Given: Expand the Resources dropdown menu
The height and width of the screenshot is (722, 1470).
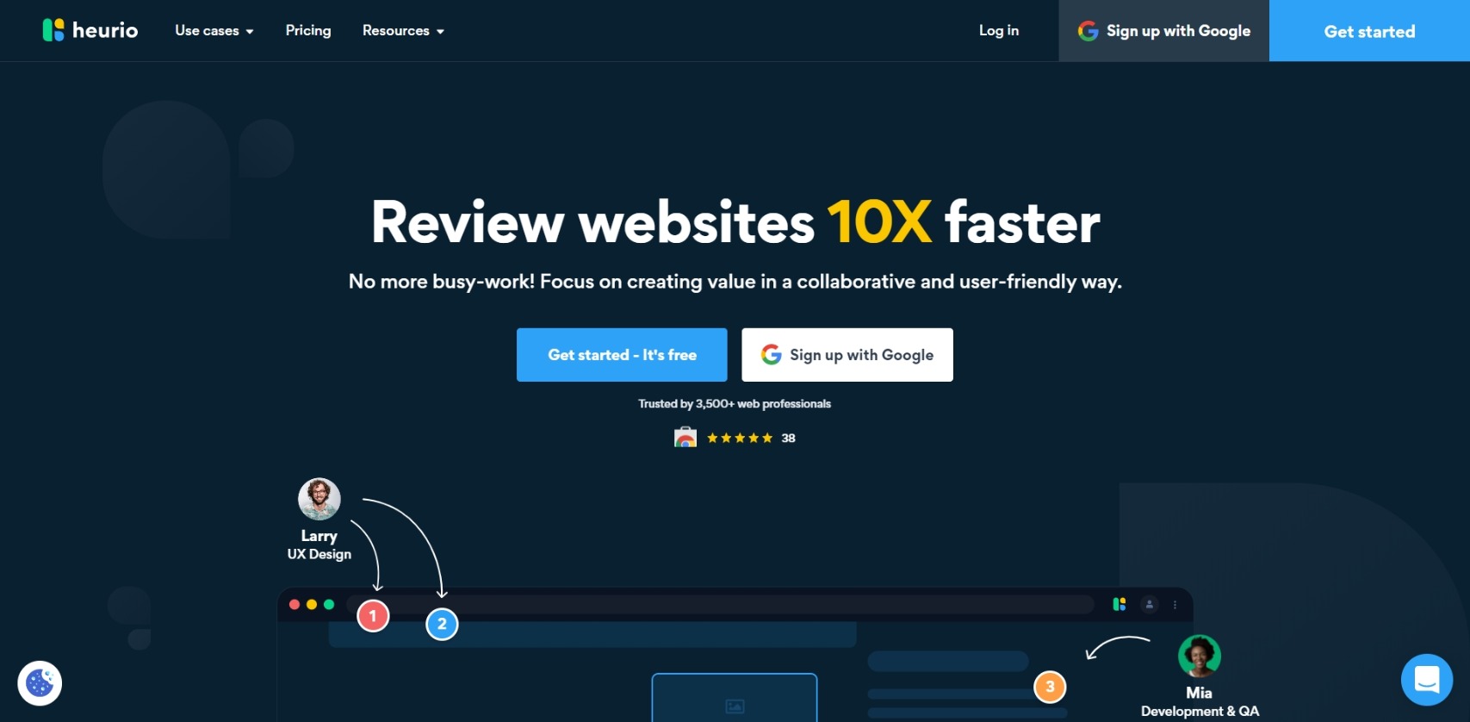Looking at the screenshot, I should [403, 31].
